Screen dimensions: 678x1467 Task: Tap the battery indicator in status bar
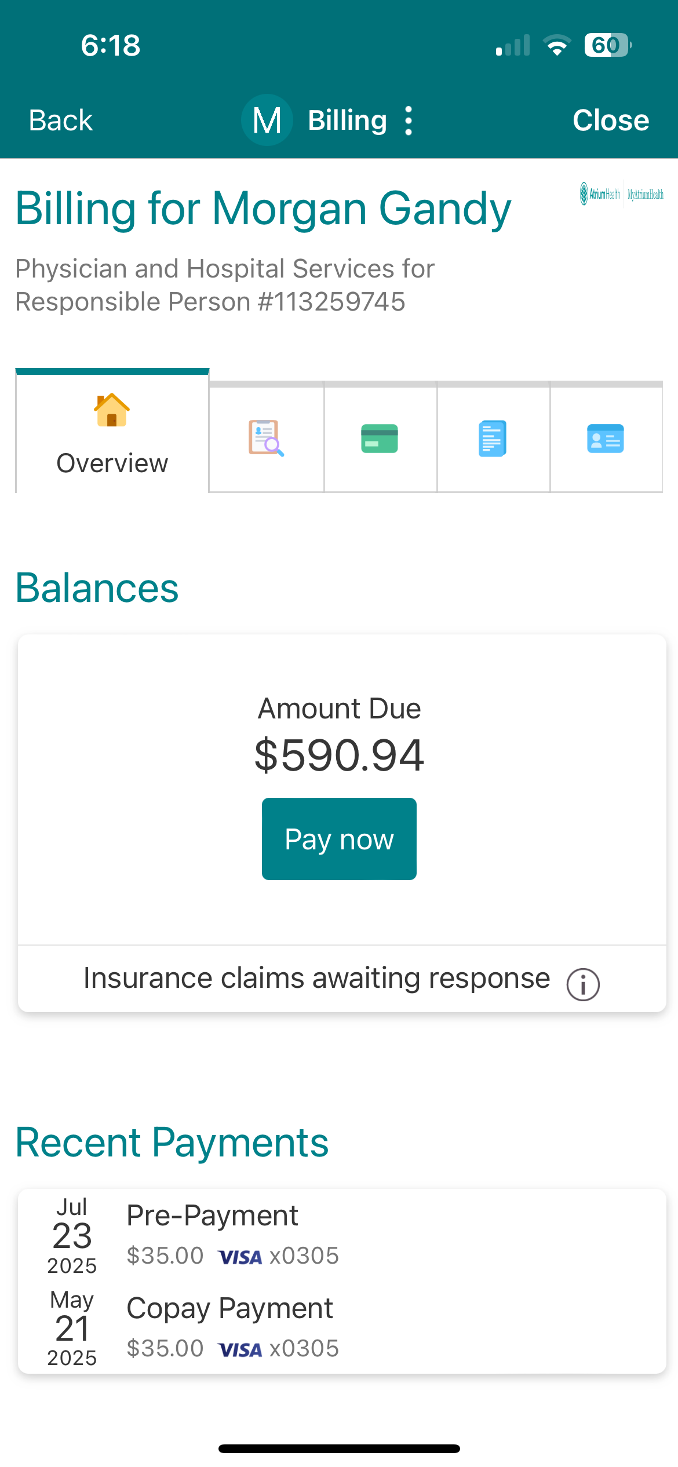pos(607,45)
